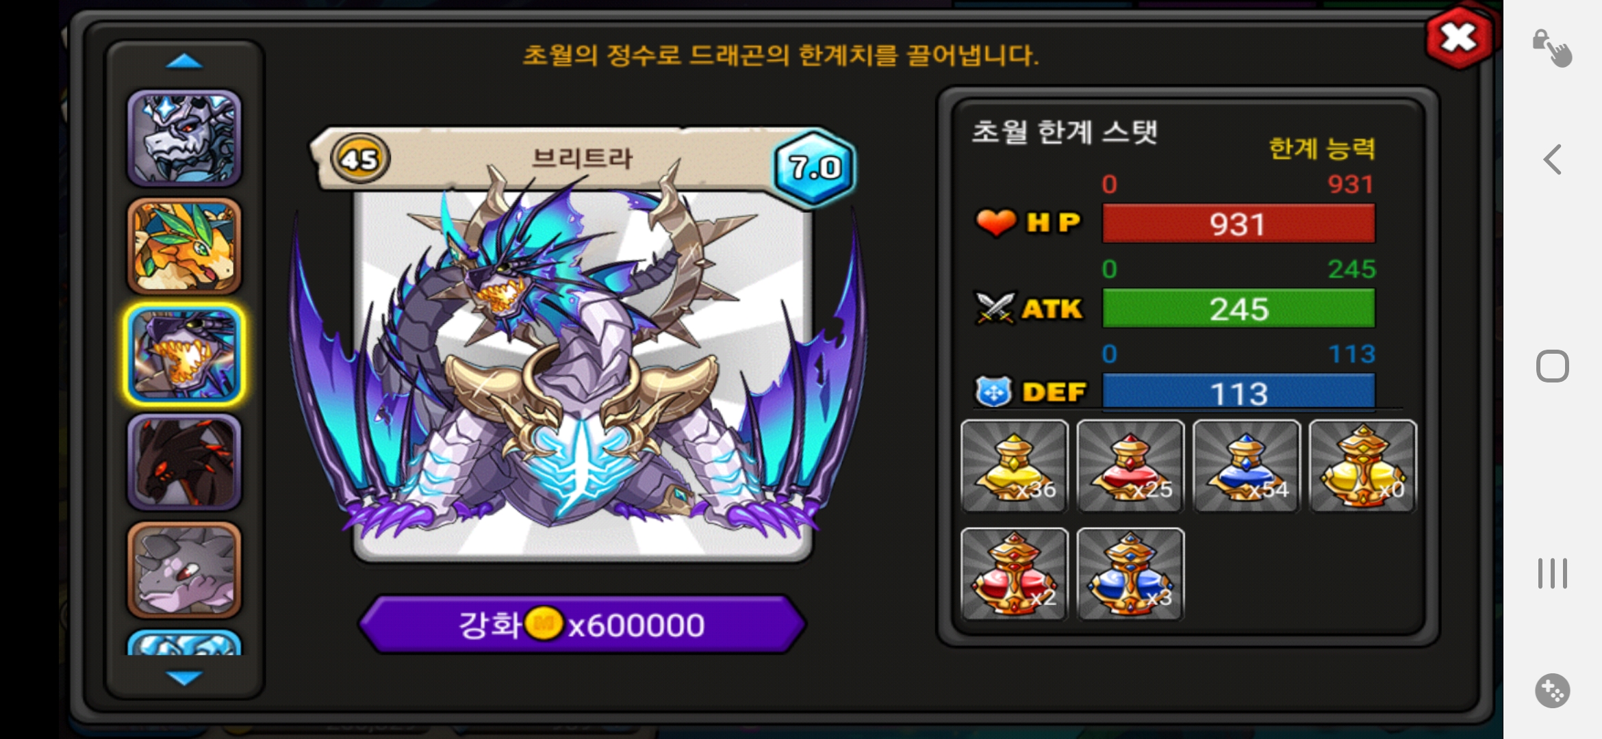Choose the orange leaf dragon portrait

(x=184, y=246)
